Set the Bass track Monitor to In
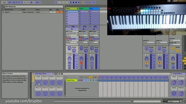Screen dimensions: 186x104 91,39
